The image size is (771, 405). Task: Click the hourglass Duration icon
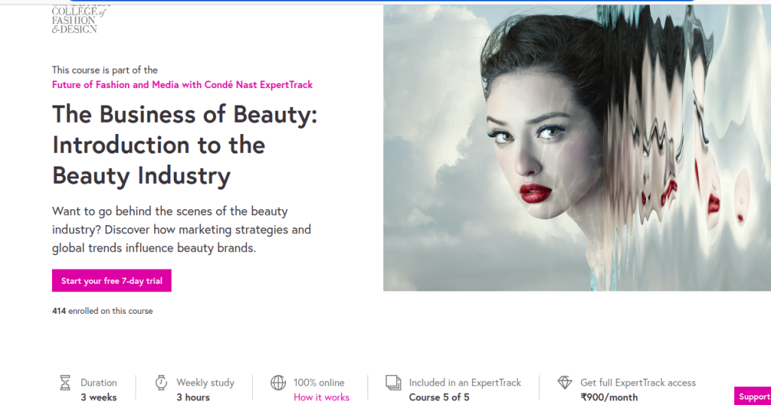pyautogui.click(x=65, y=382)
